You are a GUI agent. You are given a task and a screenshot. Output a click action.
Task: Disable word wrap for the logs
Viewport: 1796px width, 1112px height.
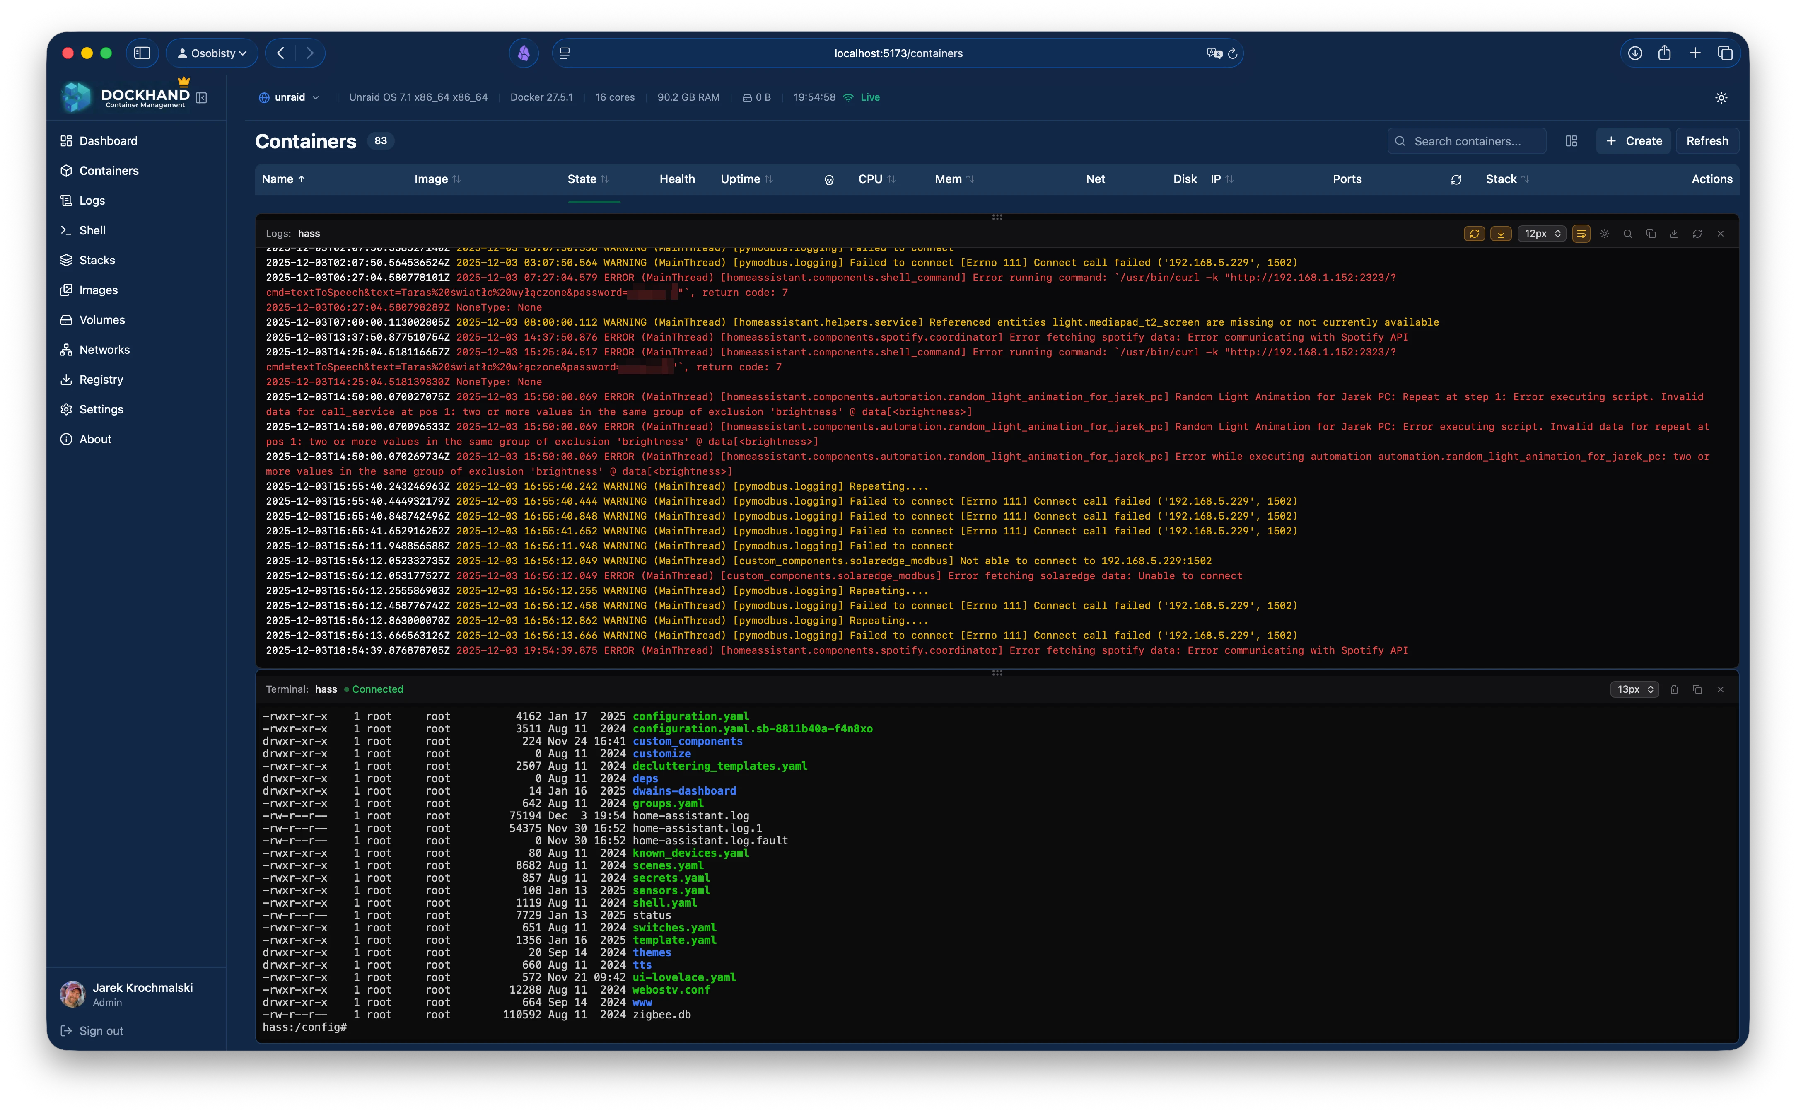tap(1581, 233)
